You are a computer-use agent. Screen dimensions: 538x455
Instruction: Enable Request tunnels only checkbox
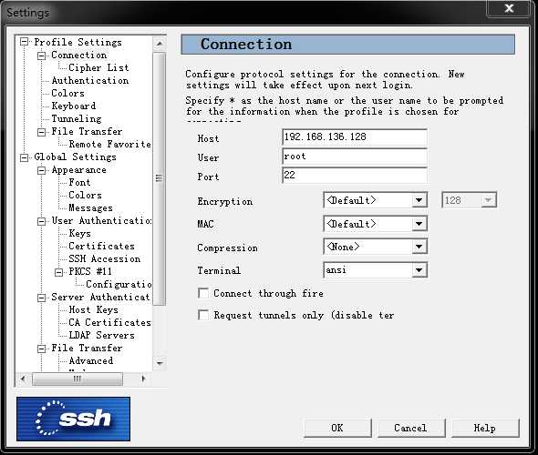[203, 315]
